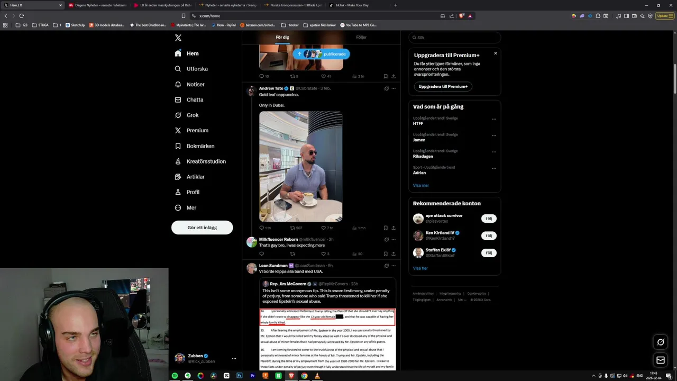Follow Ken Kirtland IV account
Image resolution: width=677 pixels, height=381 pixels.
489,235
